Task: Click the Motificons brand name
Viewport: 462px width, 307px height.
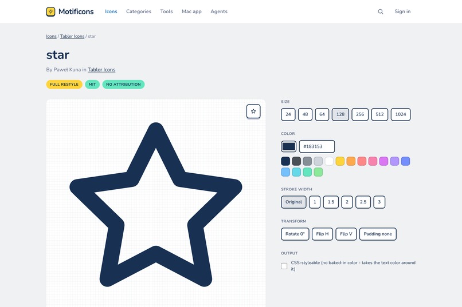Action: point(76,11)
